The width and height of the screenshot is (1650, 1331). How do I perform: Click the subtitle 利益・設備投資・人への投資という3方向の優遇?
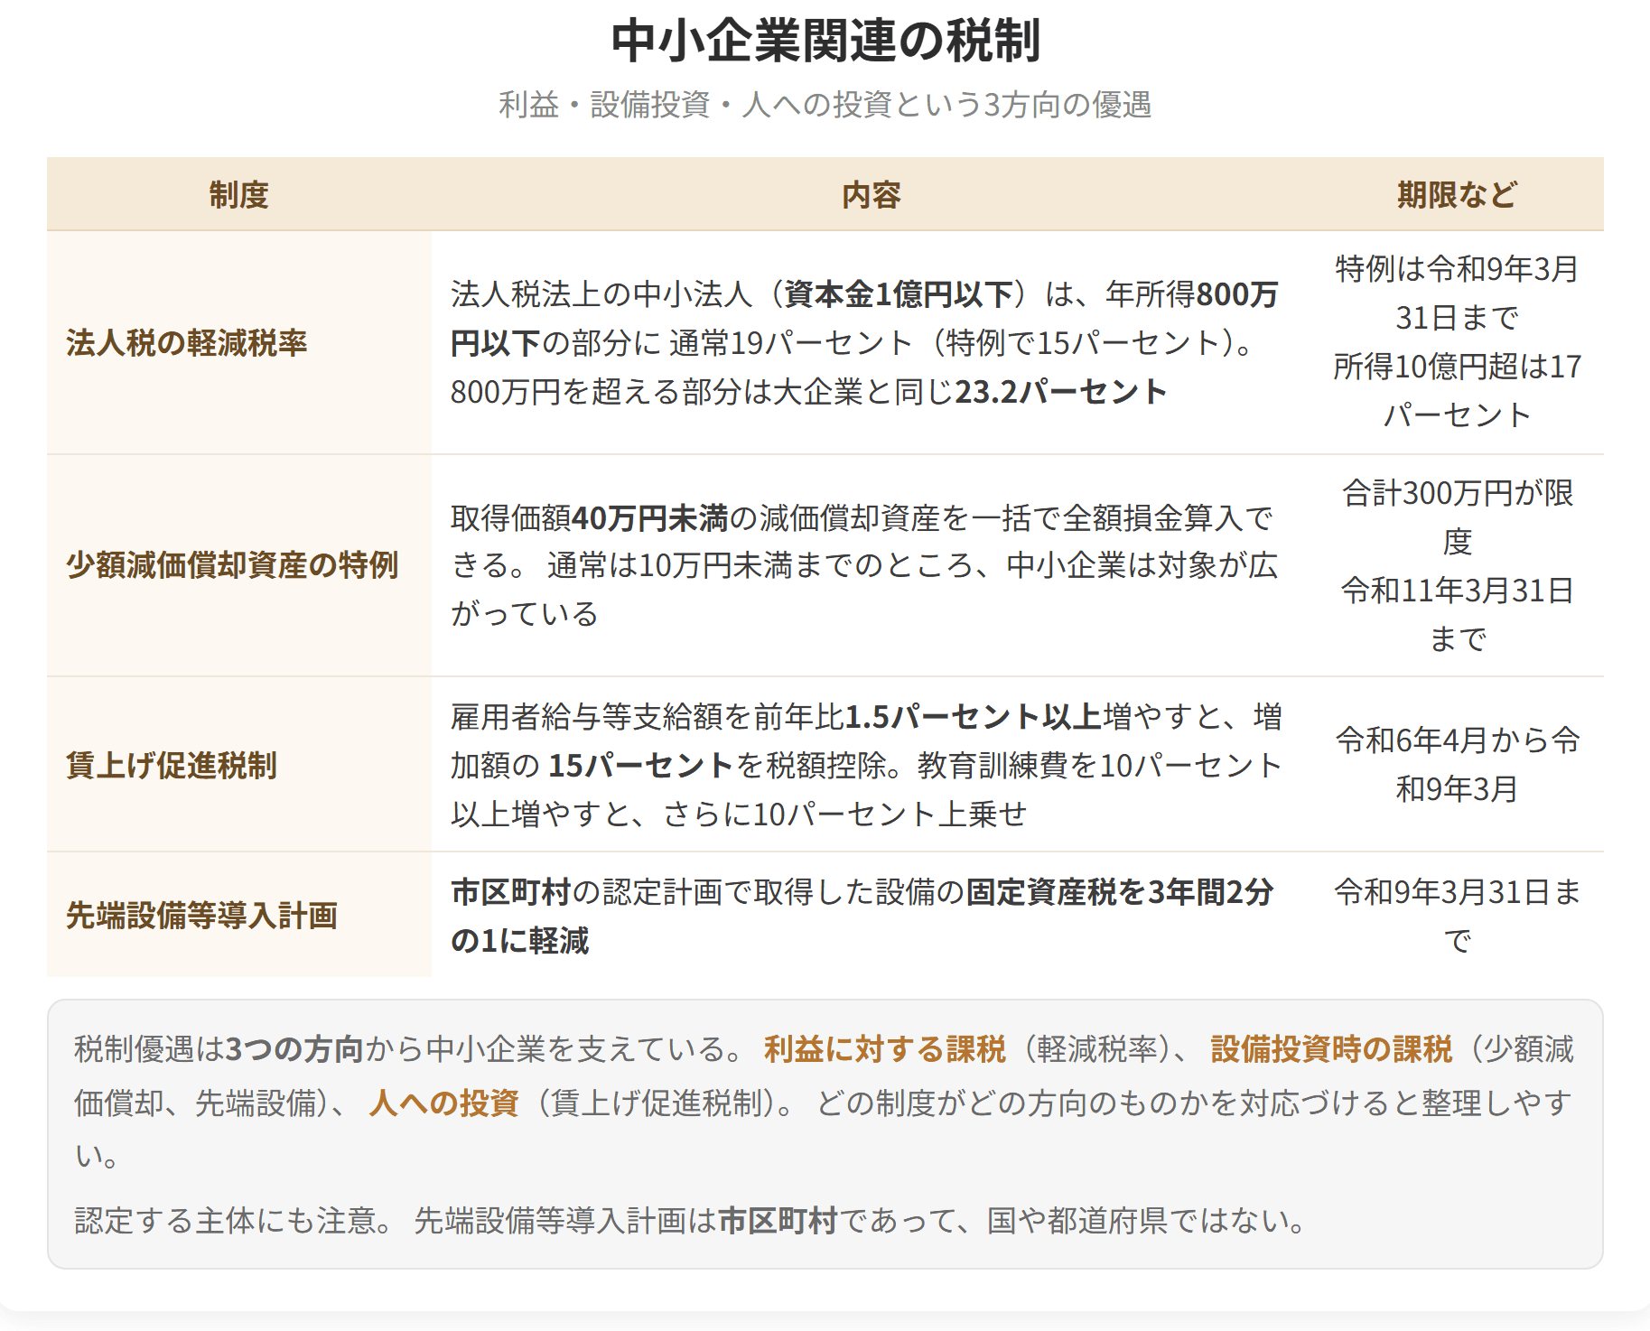tap(825, 105)
